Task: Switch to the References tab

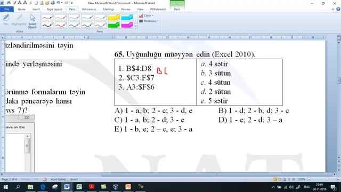Action: (x=89, y=10)
